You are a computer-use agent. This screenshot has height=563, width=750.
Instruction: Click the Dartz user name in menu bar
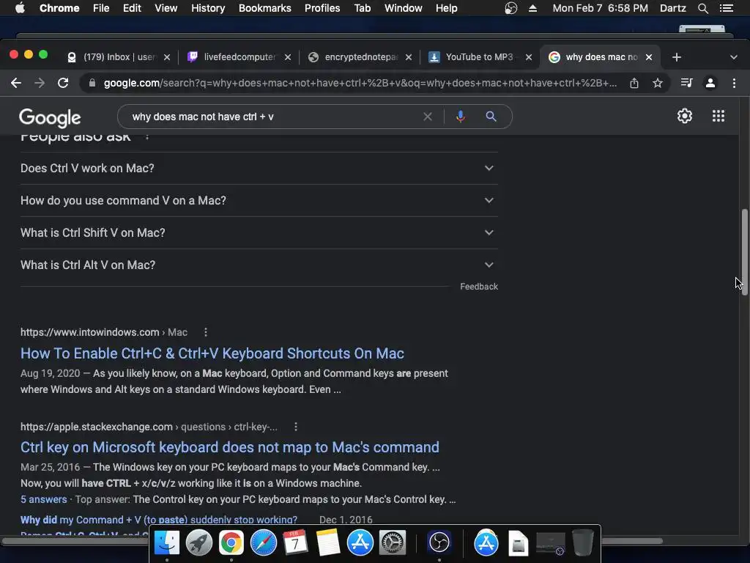pyautogui.click(x=672, y=8)
